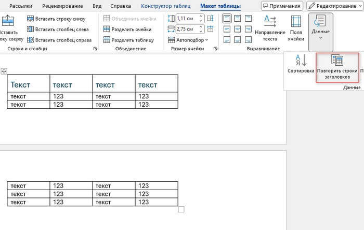The width and height of the screenshot is (364, 230).
Task: Insert a column to the right
Action: pyautogui.click(x=30, y=40)
